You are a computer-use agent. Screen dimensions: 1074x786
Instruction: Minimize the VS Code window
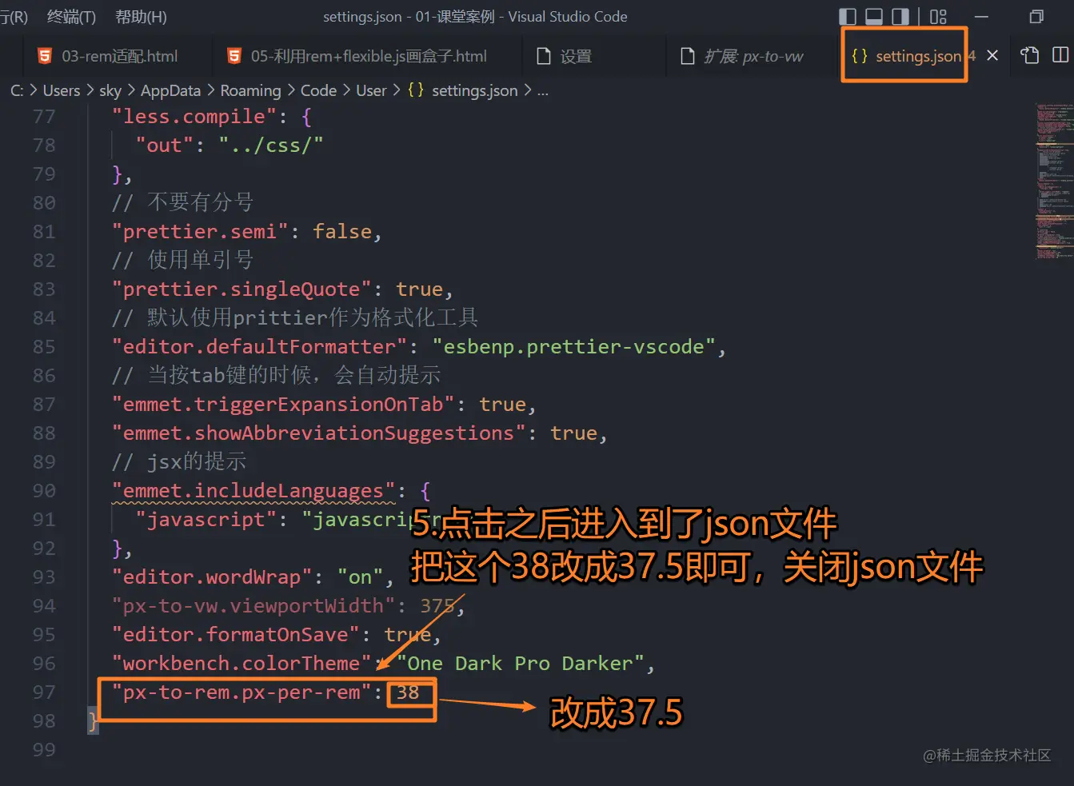click(x=981, y=17)
